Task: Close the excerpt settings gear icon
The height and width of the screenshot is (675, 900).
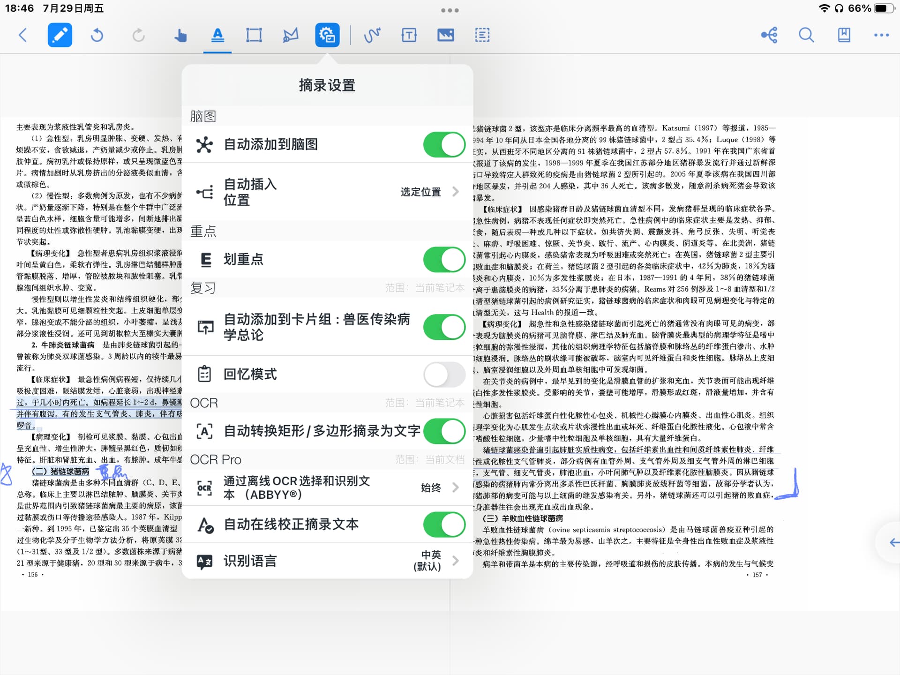Action: click(x=327, y=35)
